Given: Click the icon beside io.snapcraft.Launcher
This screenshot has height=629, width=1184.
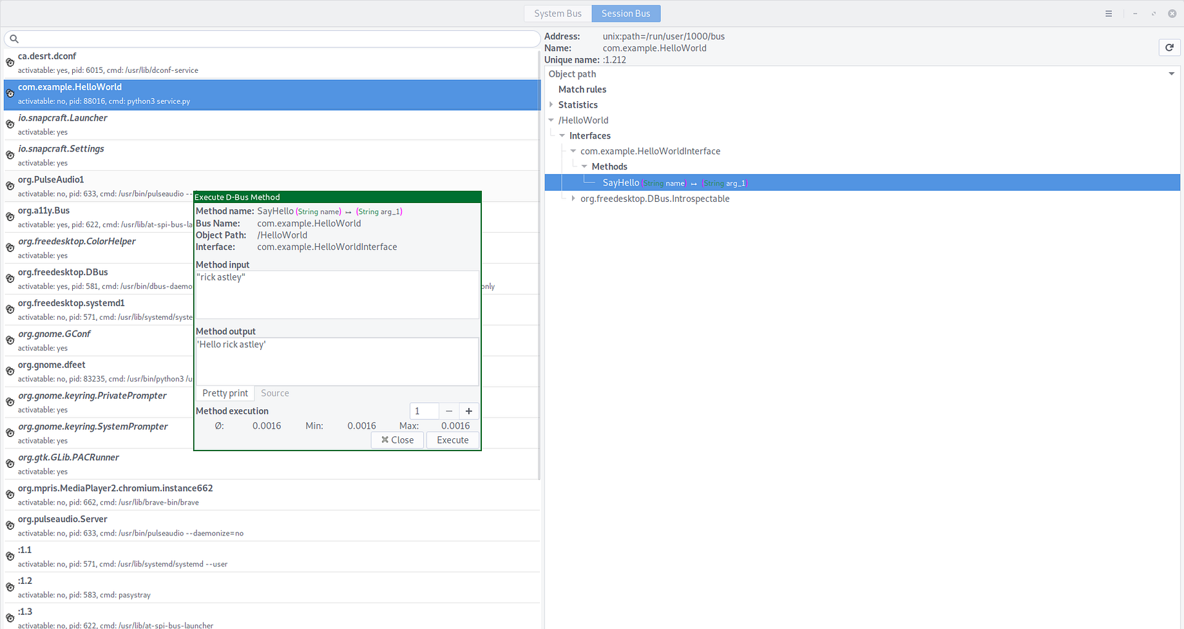Looking at the screenshot, I should point(10,124).
